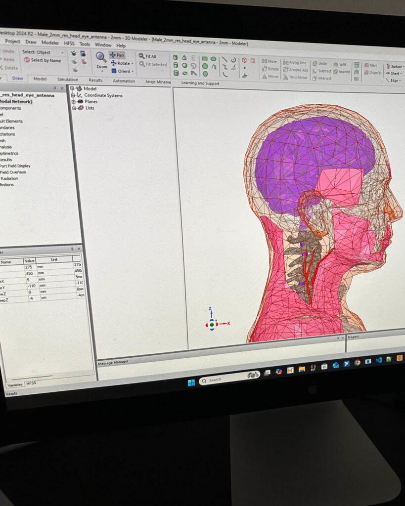Image resolution: width=405 pixels, height=506 pixels.
Task: Select the Pan tool
Action: 118,55
